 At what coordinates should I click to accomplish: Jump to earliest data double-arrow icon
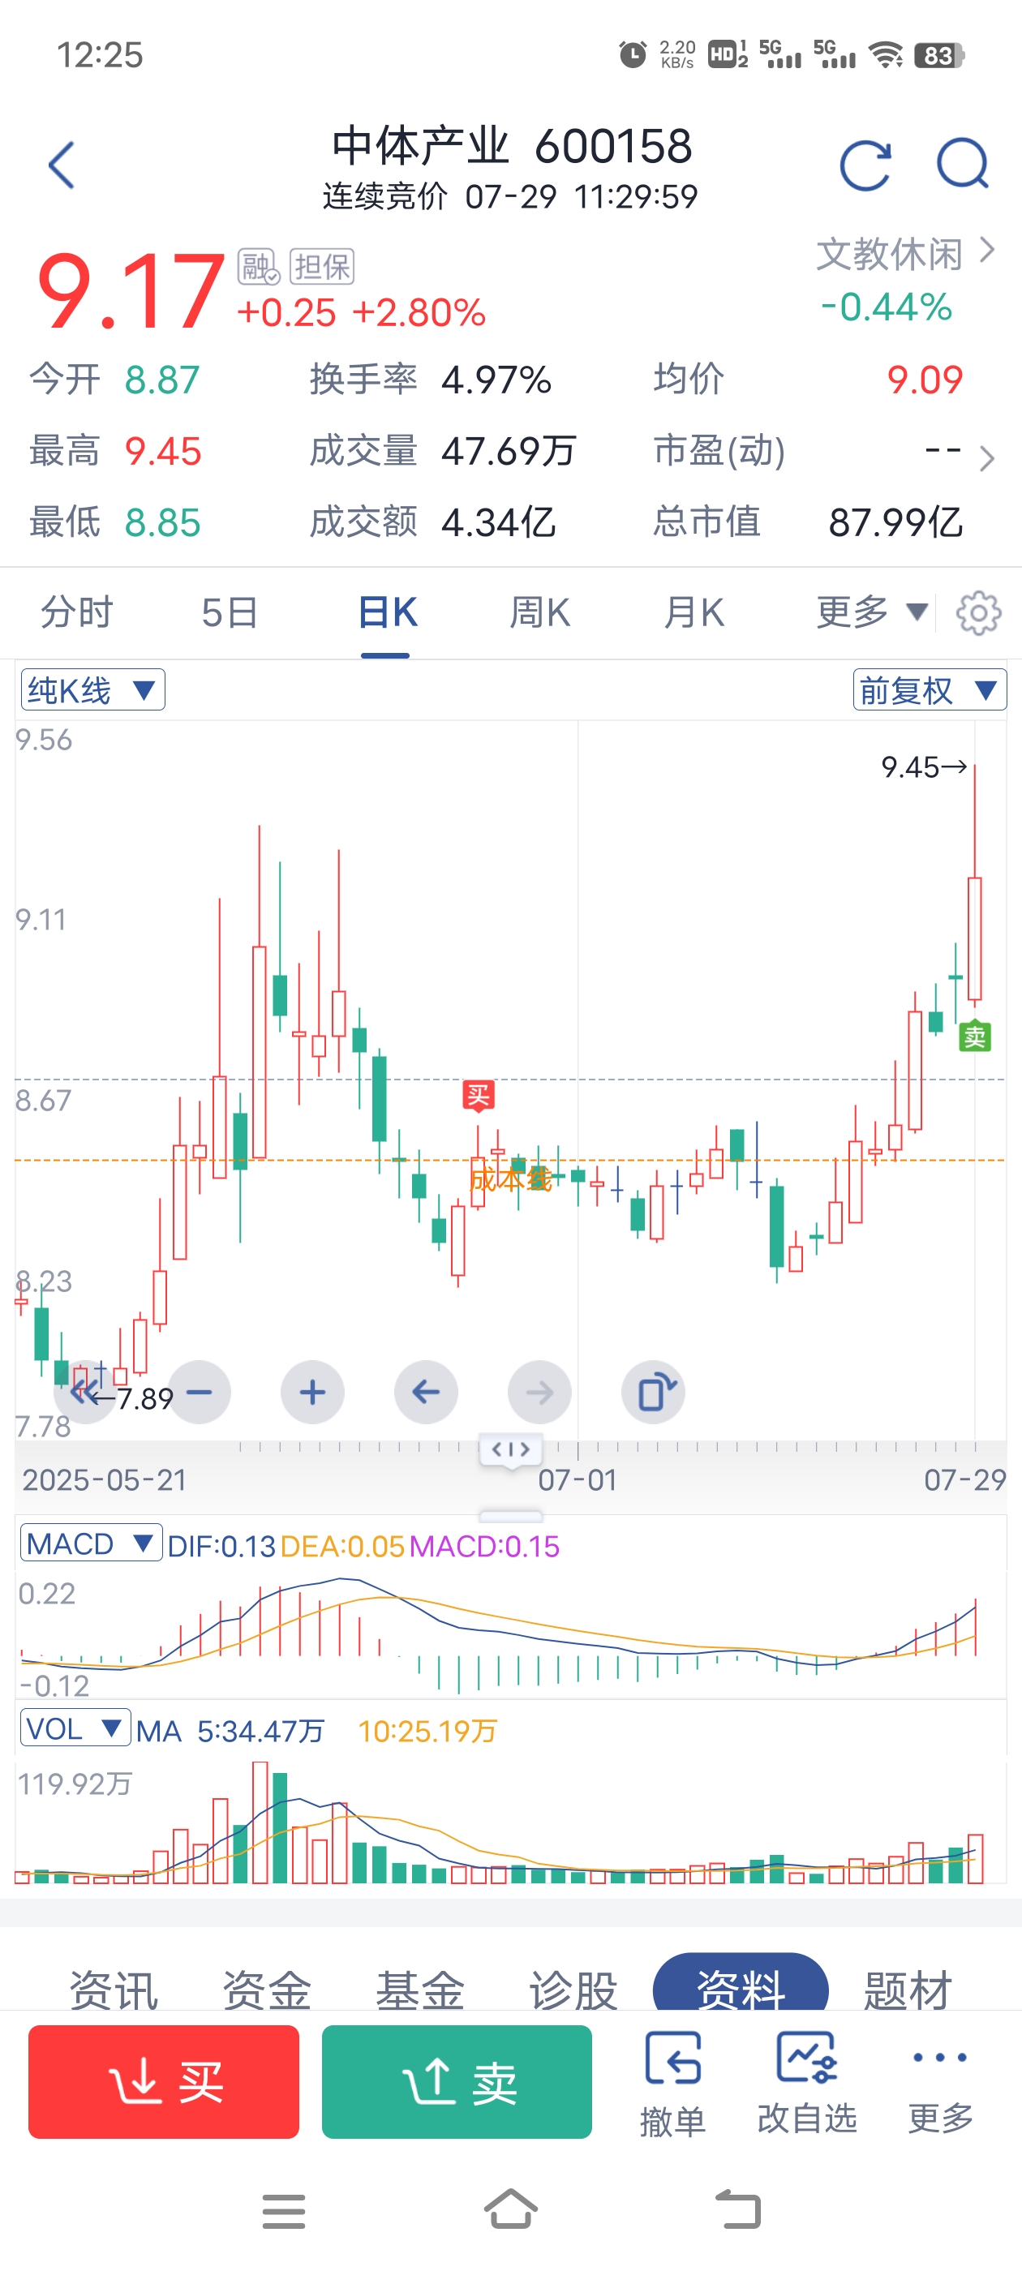[x=84, y=1392]
